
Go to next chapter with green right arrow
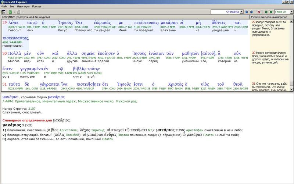[271, 12]
